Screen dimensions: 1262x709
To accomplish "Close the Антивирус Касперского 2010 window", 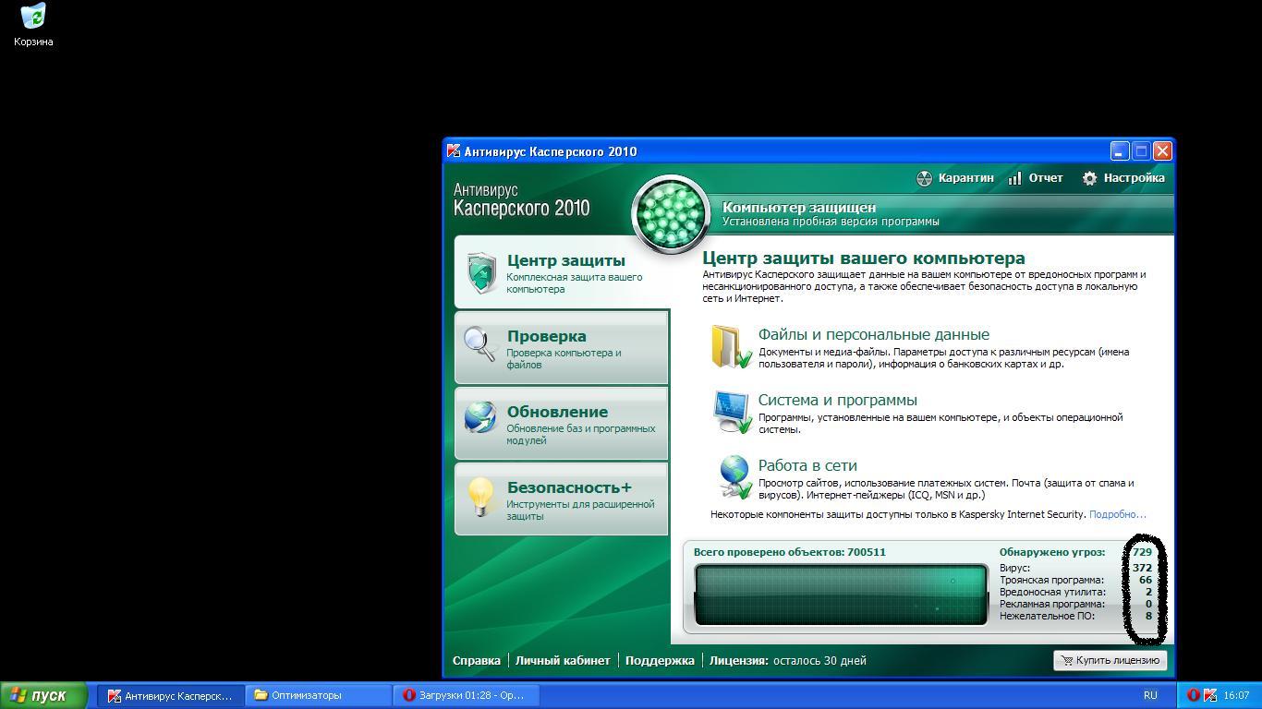I will tap(1162, 151).
